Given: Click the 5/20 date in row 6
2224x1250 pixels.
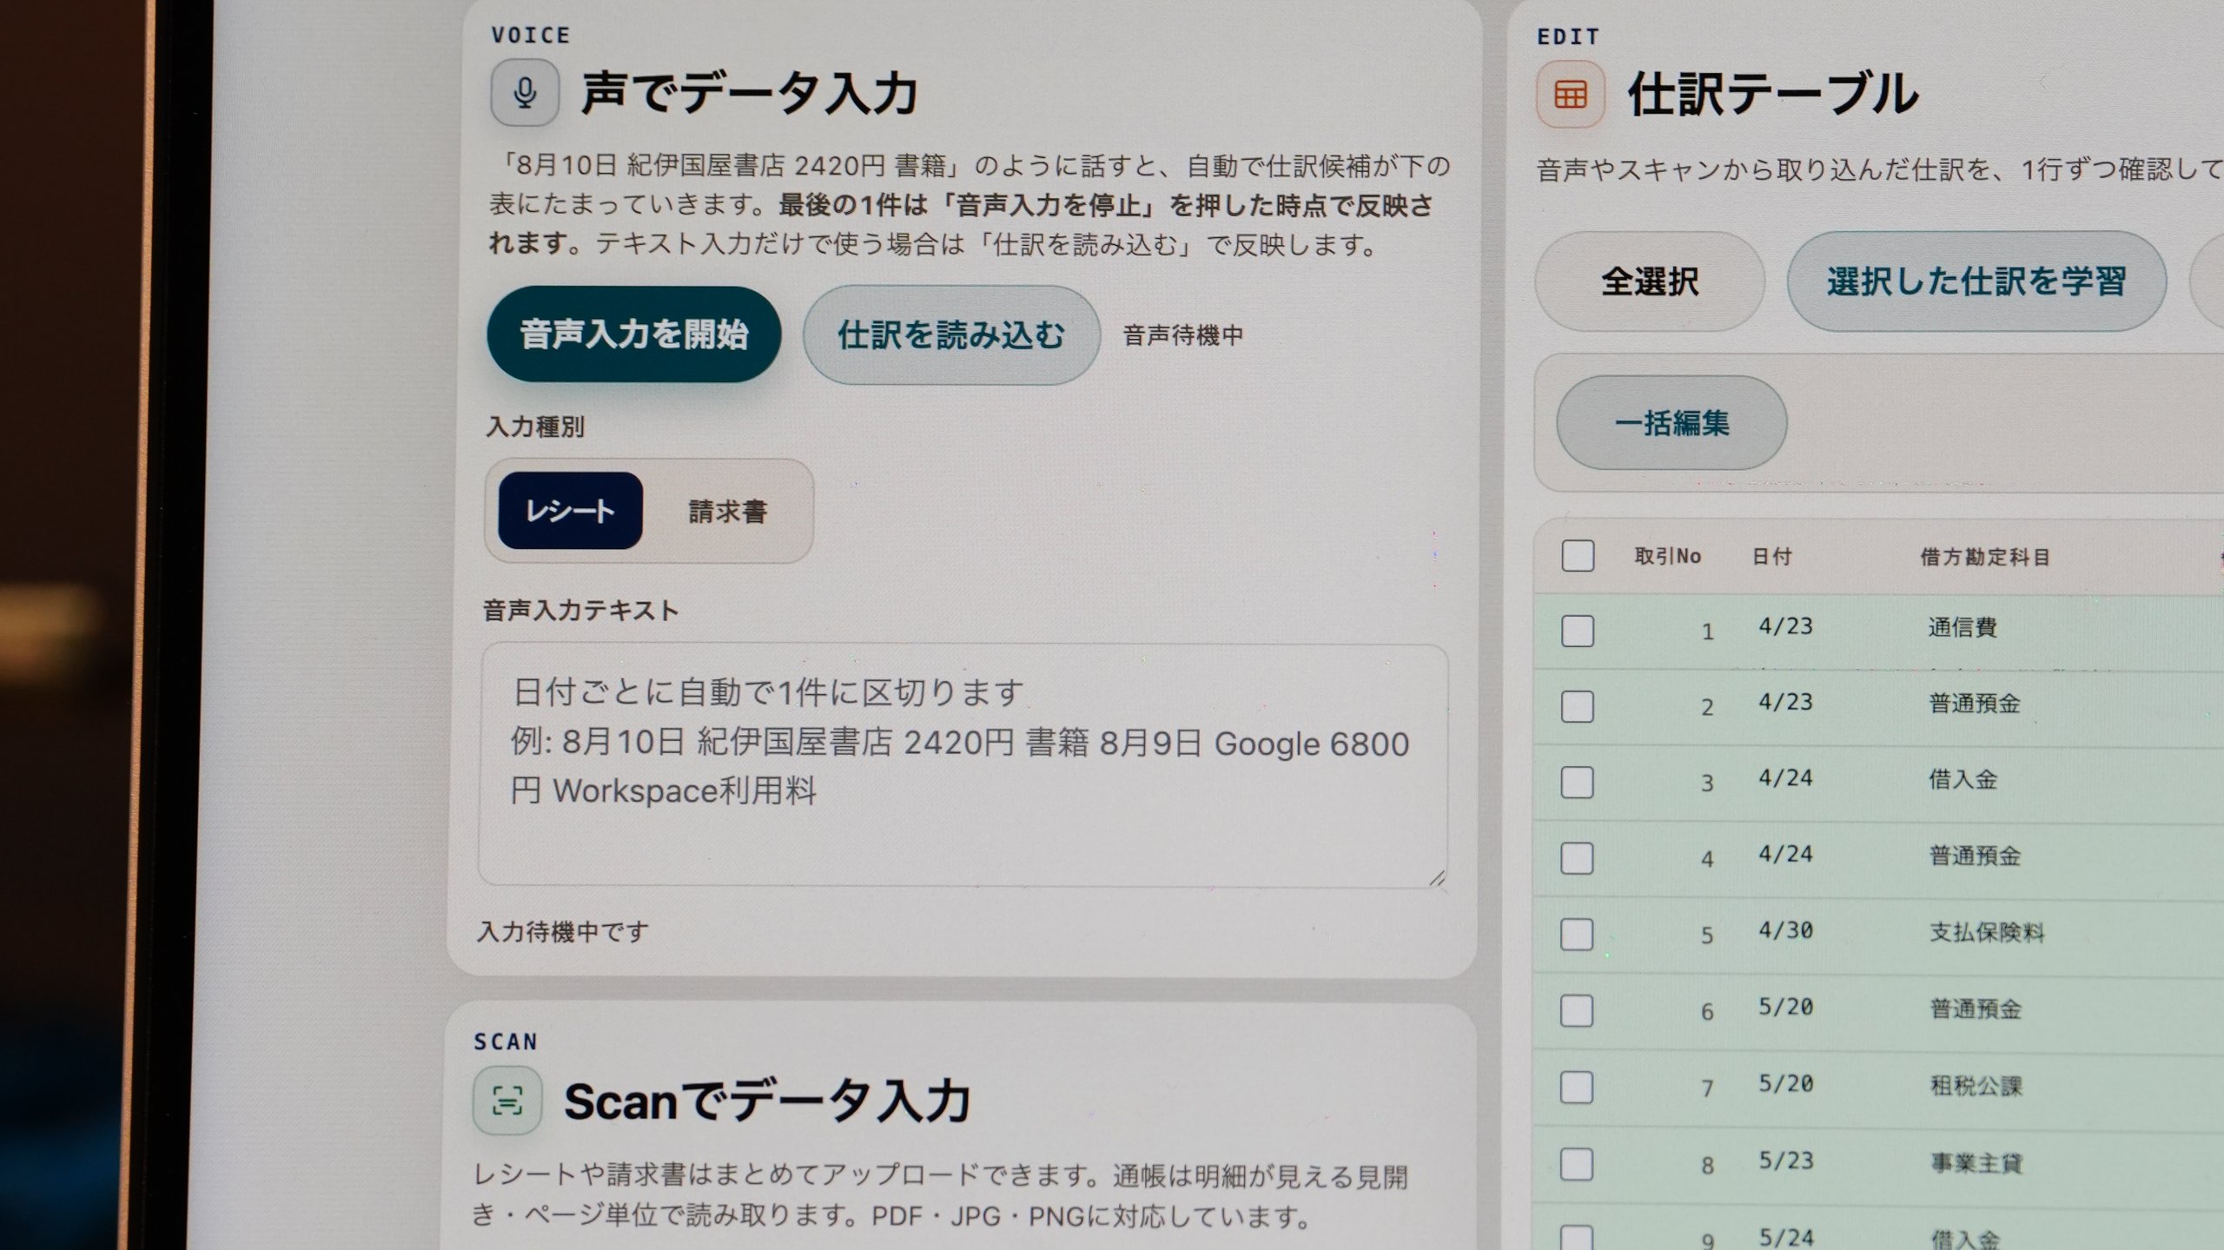Looking at the screenshot, I should click(x=1786, y=1007).
